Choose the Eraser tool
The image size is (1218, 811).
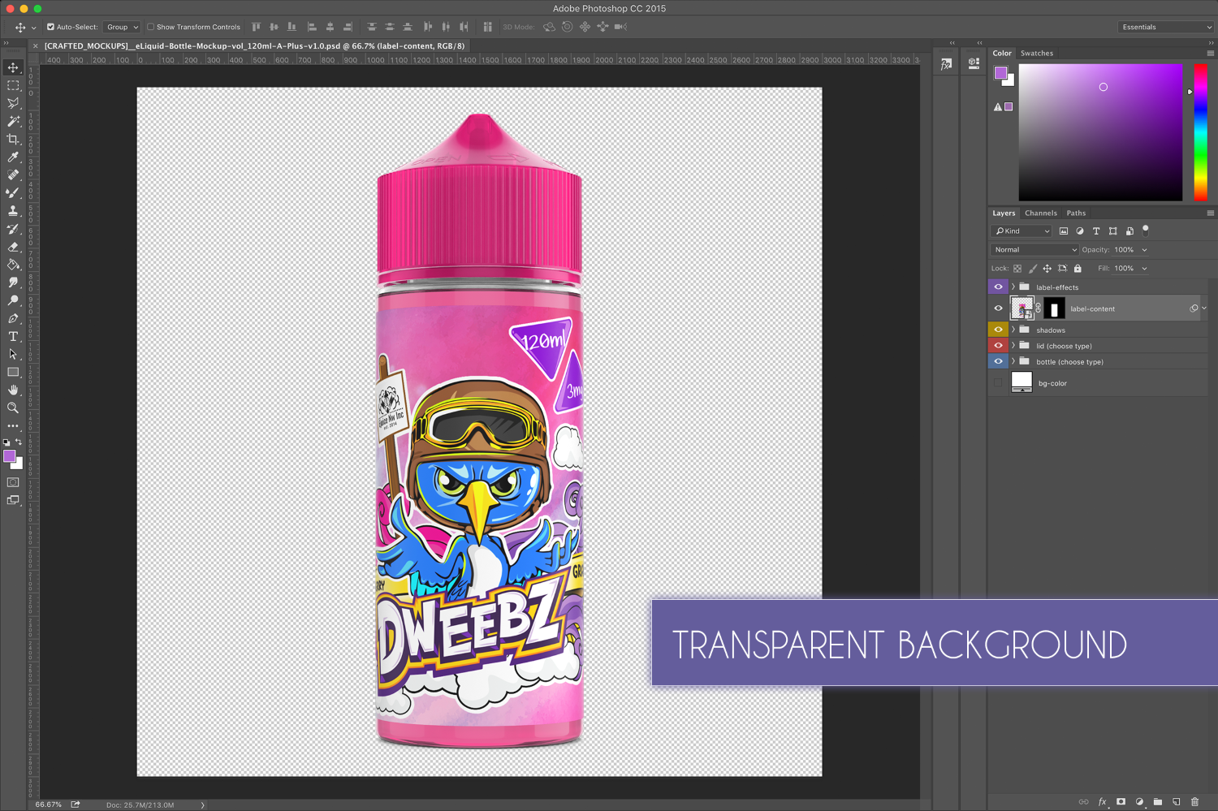point(13,247)
